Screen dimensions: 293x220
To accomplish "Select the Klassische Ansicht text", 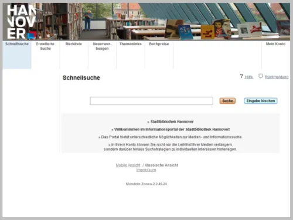I will click(161, 165).
